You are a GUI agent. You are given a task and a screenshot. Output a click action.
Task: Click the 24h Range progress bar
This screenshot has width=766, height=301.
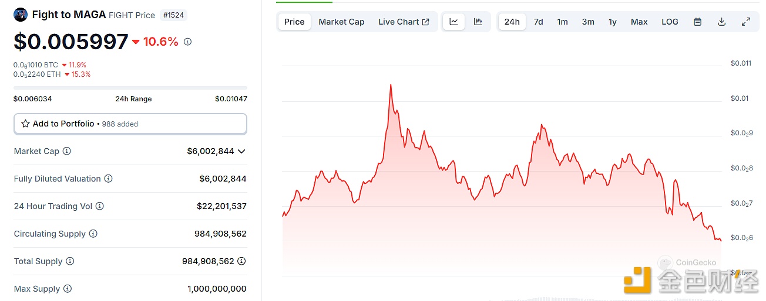tap(130, 88)
